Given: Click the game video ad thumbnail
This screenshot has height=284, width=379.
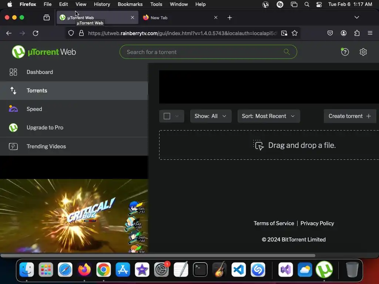Looking at the screenshot, I should pos(74,216).
